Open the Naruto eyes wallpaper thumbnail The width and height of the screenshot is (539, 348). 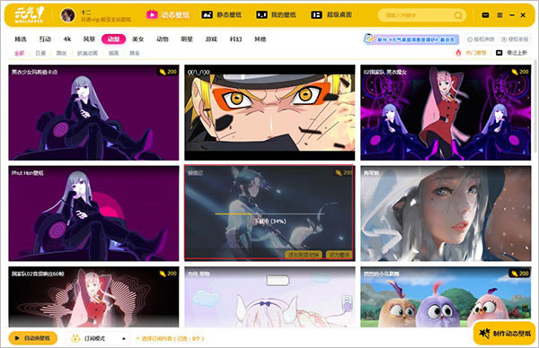(269, 113)
